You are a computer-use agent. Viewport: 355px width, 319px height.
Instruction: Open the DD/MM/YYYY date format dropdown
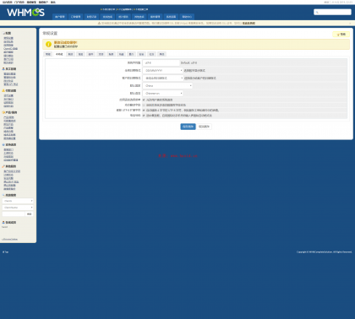coord(163,71)
